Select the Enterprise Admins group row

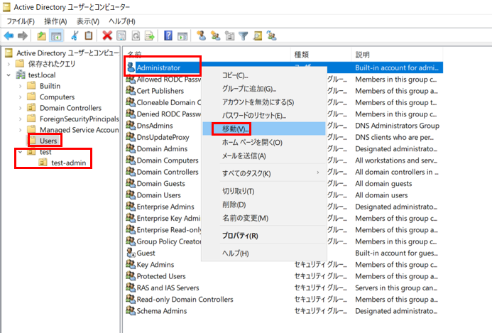click(165, 207)
